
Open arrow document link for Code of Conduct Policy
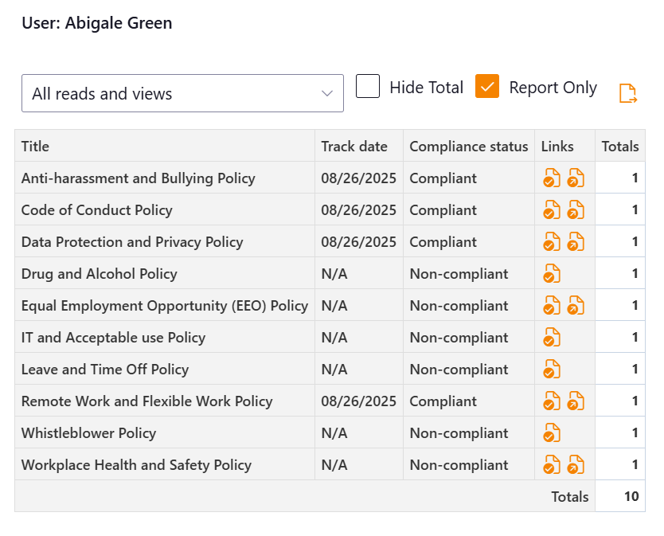pyautogui.click(x=576, y=209)
